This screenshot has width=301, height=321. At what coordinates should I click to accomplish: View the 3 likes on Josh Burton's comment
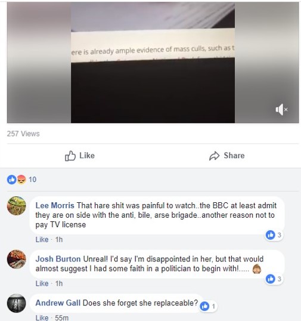(x=274, y=279)
